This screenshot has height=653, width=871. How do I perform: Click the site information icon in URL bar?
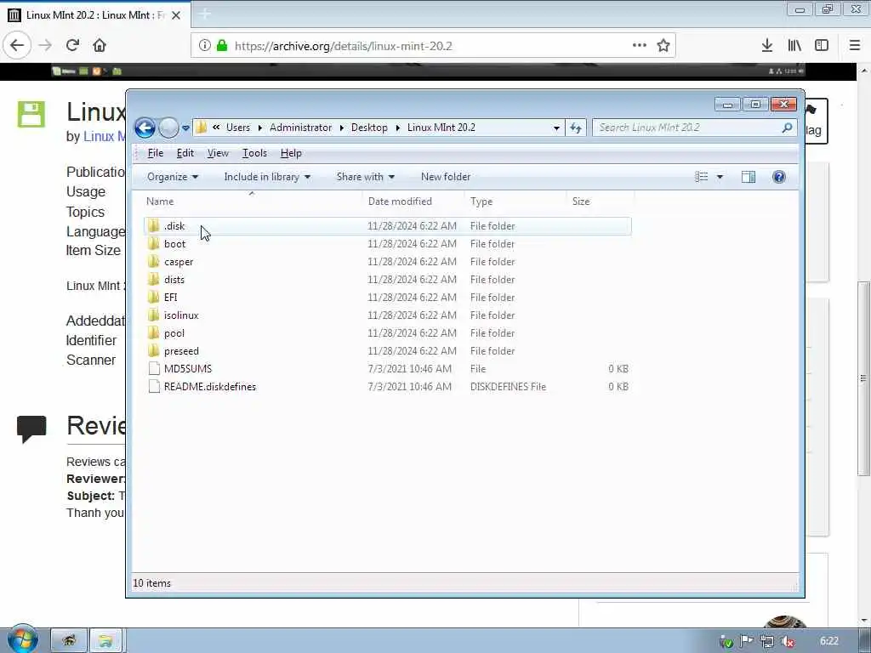tap(204, 46)
